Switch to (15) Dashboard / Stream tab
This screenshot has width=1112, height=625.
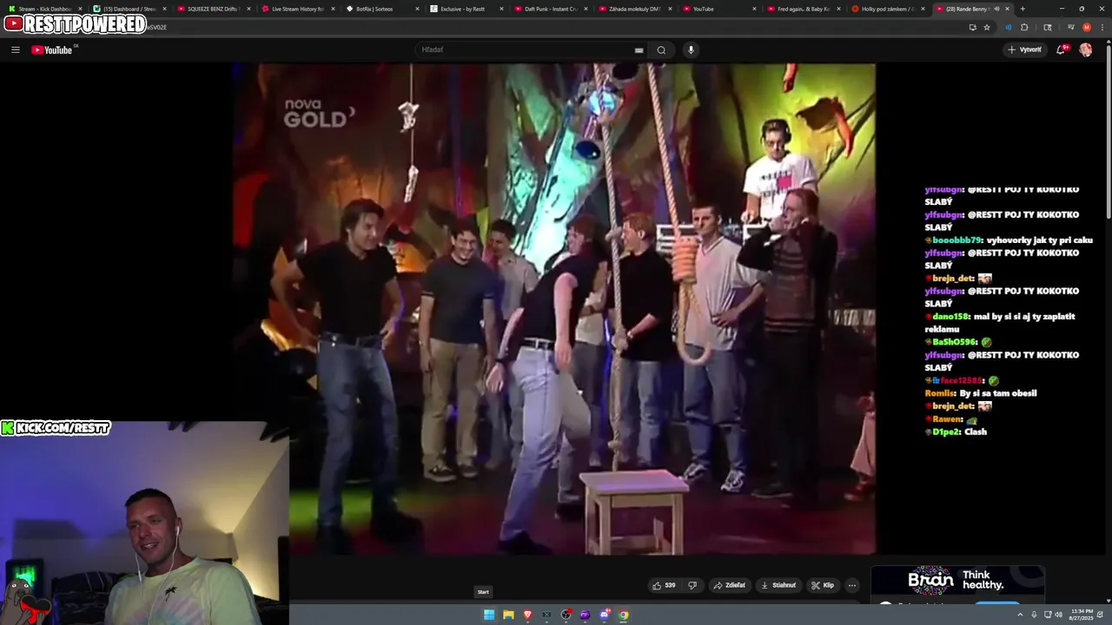pos(129,9)
